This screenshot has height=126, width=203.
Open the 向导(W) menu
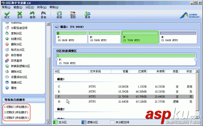(42, 7)
